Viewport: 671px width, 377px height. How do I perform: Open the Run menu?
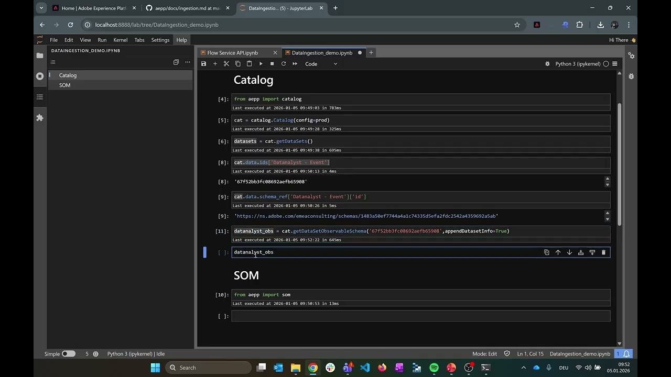(102, 40)
